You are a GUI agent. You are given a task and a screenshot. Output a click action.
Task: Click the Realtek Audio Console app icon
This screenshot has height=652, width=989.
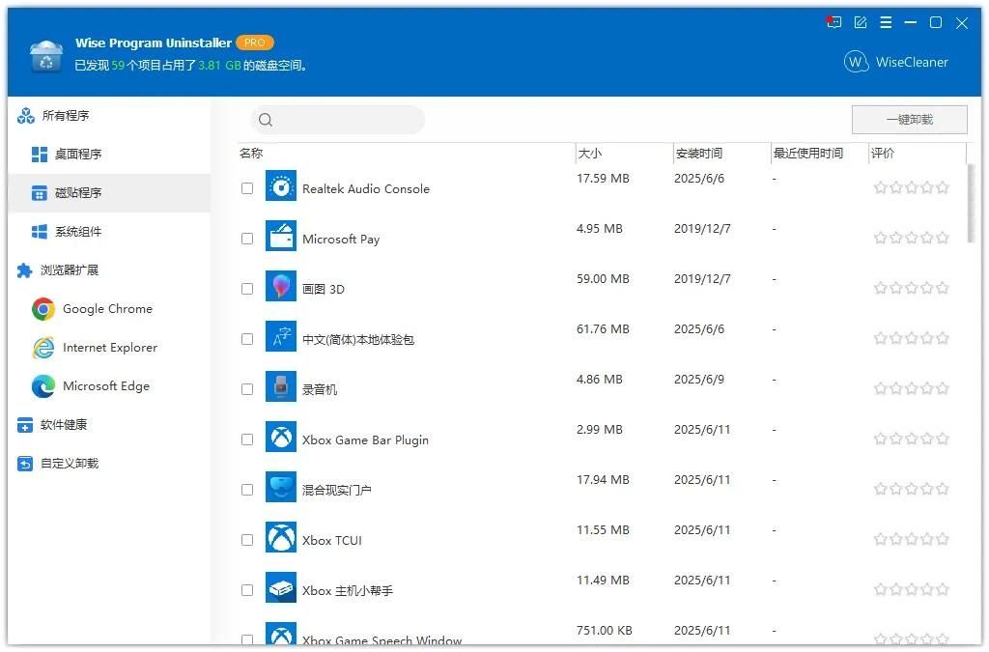coord(281,186)
